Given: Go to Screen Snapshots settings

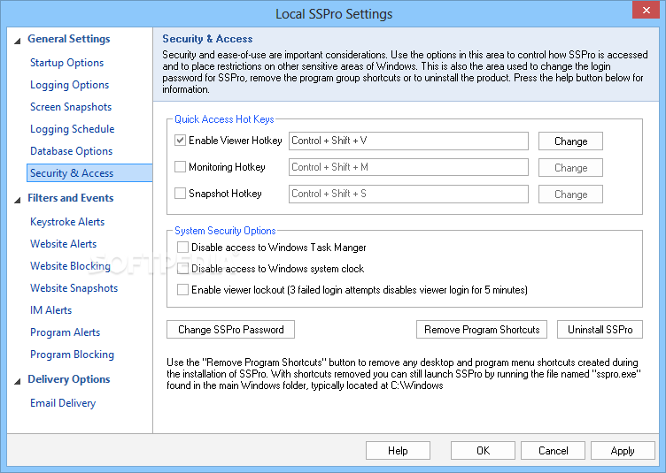Looking at the screenshot, I should pos(71,107).
